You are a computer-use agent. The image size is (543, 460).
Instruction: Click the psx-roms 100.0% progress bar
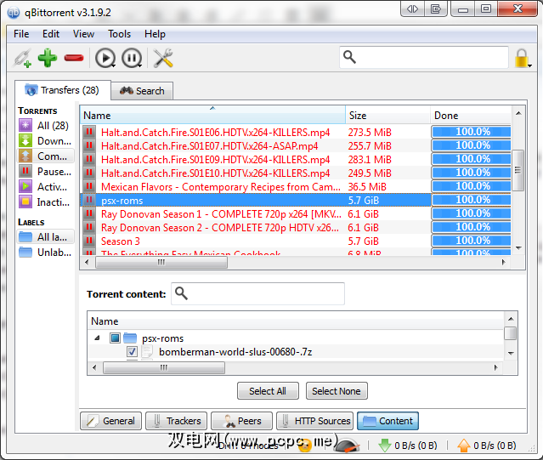click(x=471, y=200)
